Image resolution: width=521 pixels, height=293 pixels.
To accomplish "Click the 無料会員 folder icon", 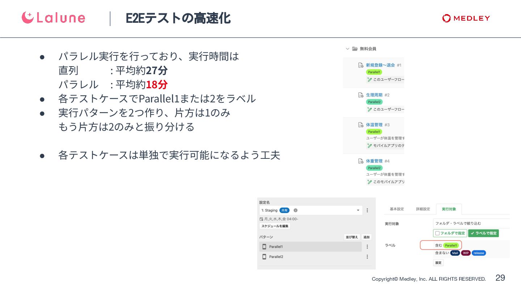I will coord(355,49).
